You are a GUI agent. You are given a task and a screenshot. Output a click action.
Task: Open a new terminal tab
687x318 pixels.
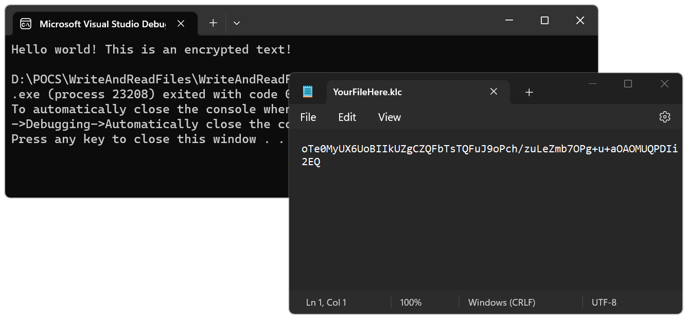213,23
